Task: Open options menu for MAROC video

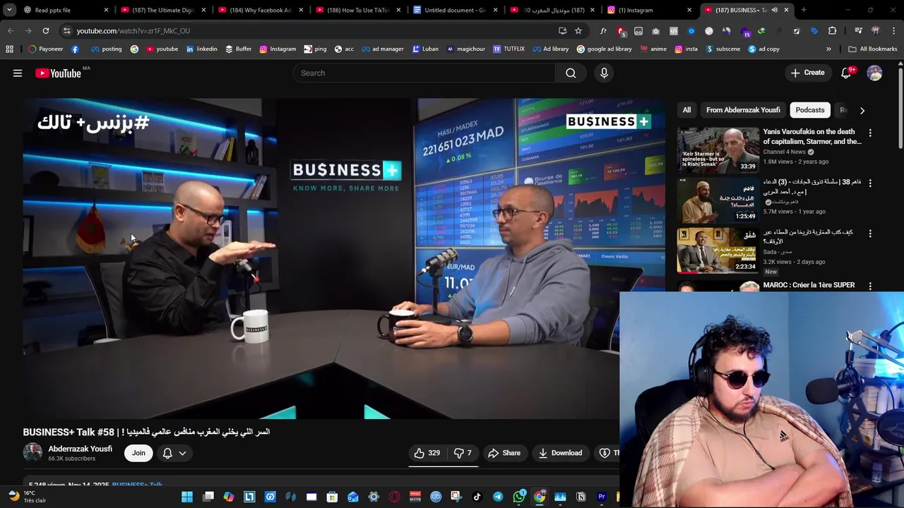Action: tap(870, 286)
